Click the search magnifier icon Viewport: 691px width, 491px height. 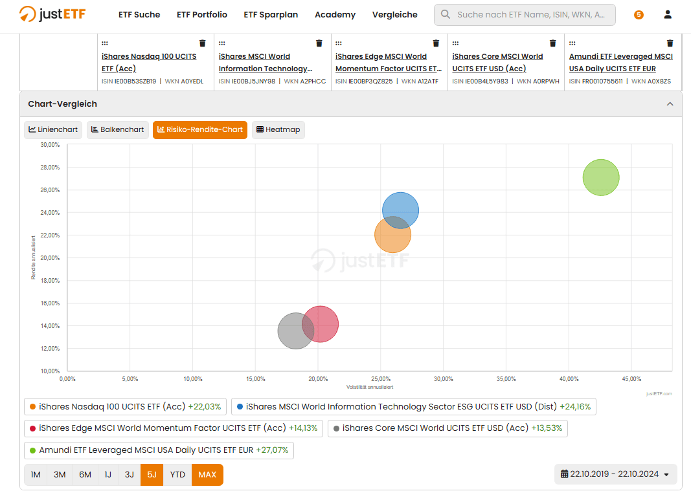446,14
